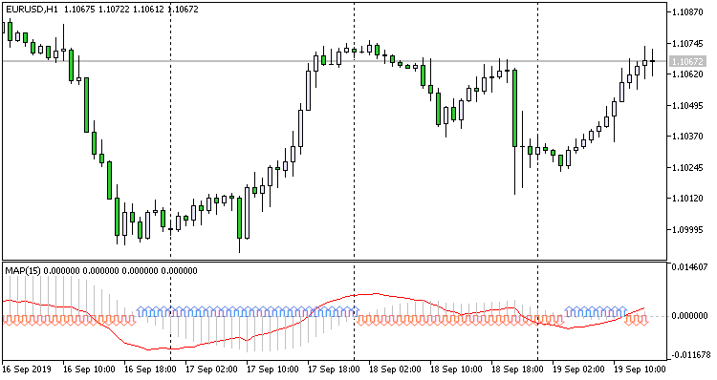717x380 pixels.
Task: Click the 18 Sep 02:00 time label
Action: [x=395, y=369]
